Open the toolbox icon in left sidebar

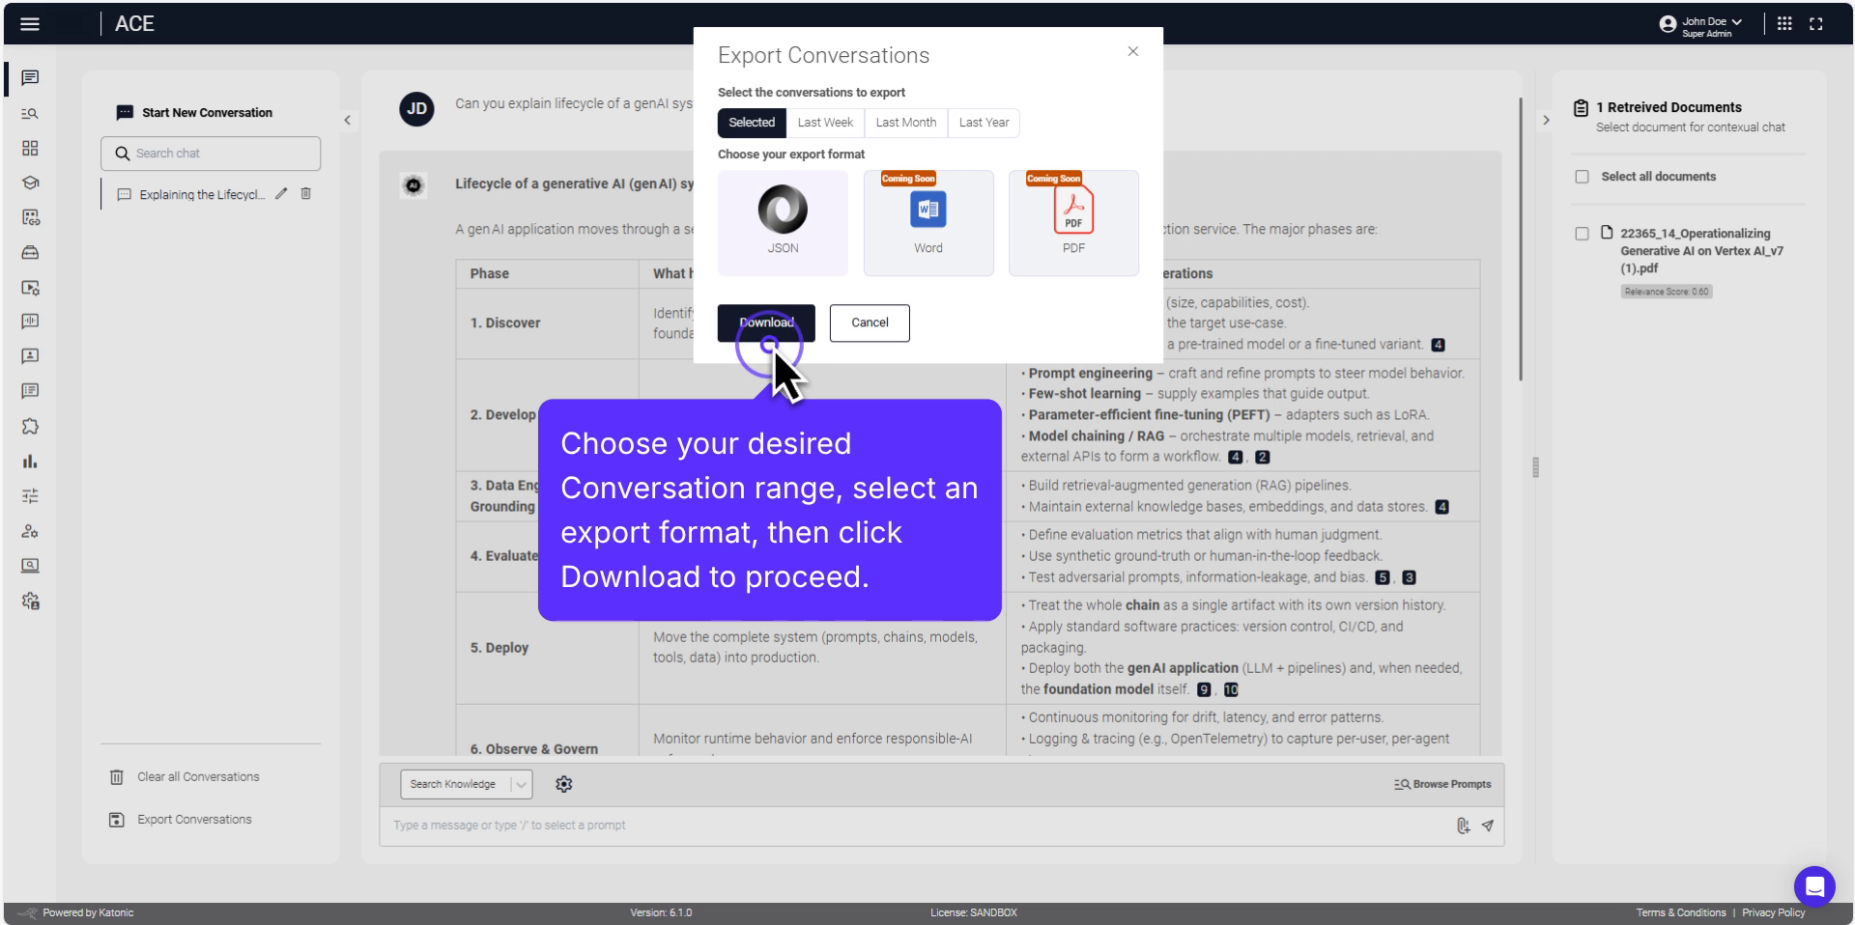(x=30, y=253)
